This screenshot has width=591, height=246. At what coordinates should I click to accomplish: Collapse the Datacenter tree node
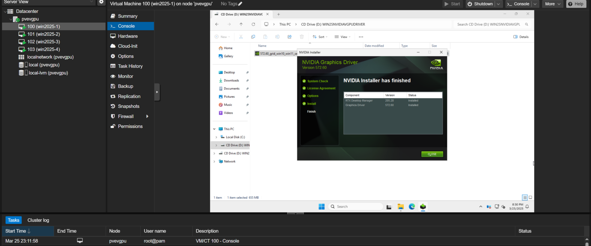(x=5, y=11)
